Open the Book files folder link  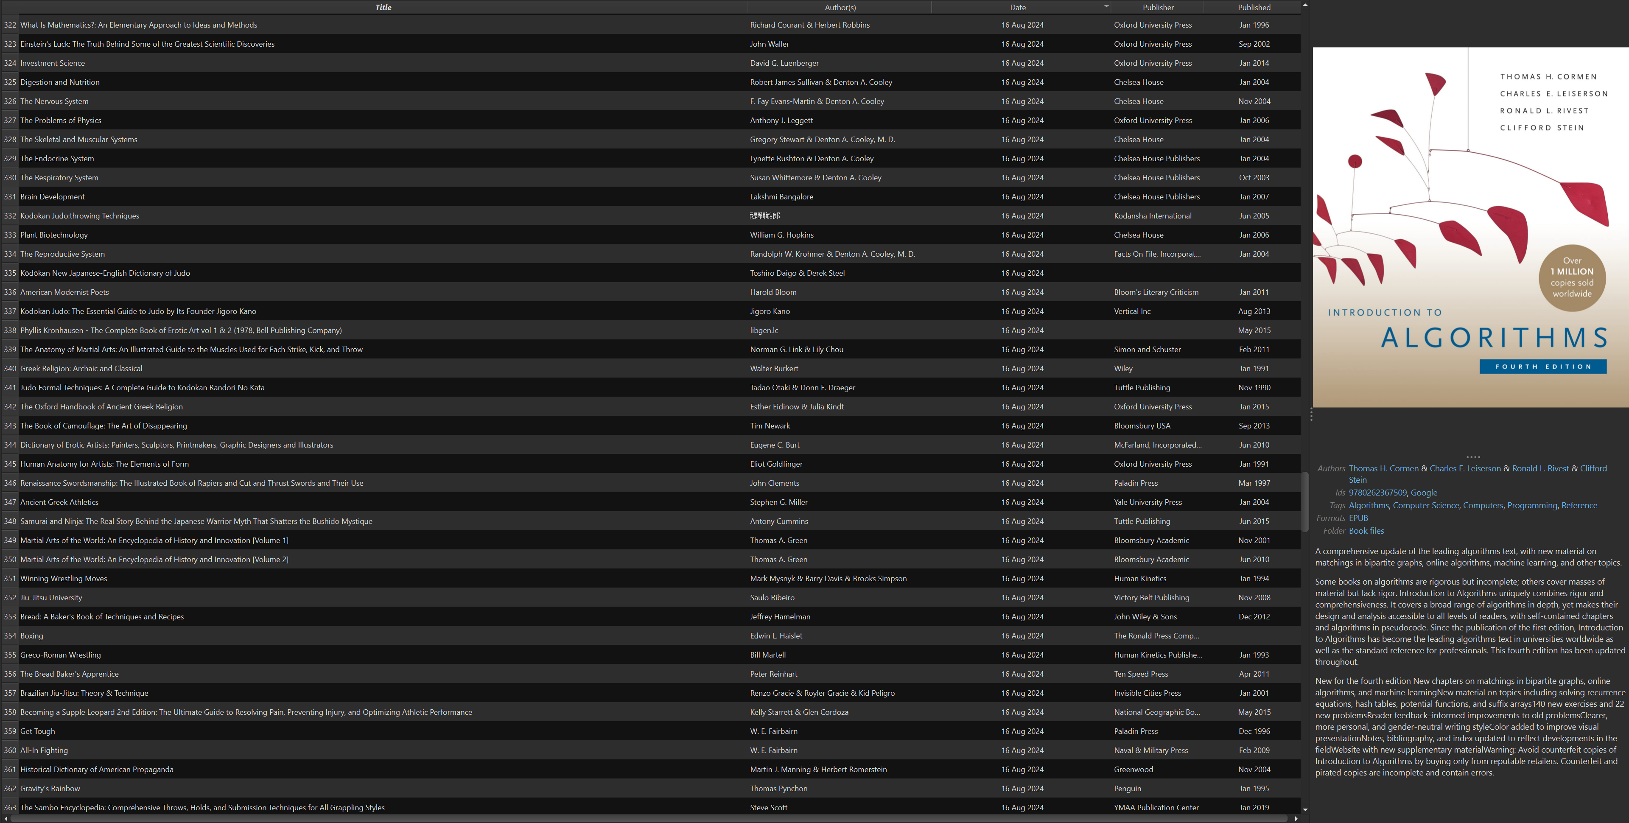(1366, 531)
